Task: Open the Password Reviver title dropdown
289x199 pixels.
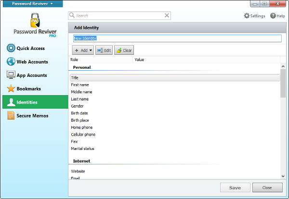Action: [33, 4]
